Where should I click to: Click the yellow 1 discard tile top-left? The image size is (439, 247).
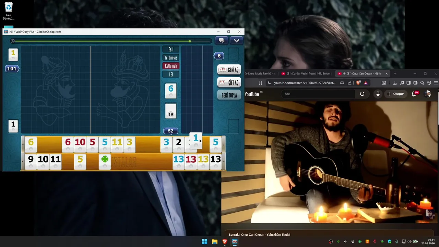13,55
